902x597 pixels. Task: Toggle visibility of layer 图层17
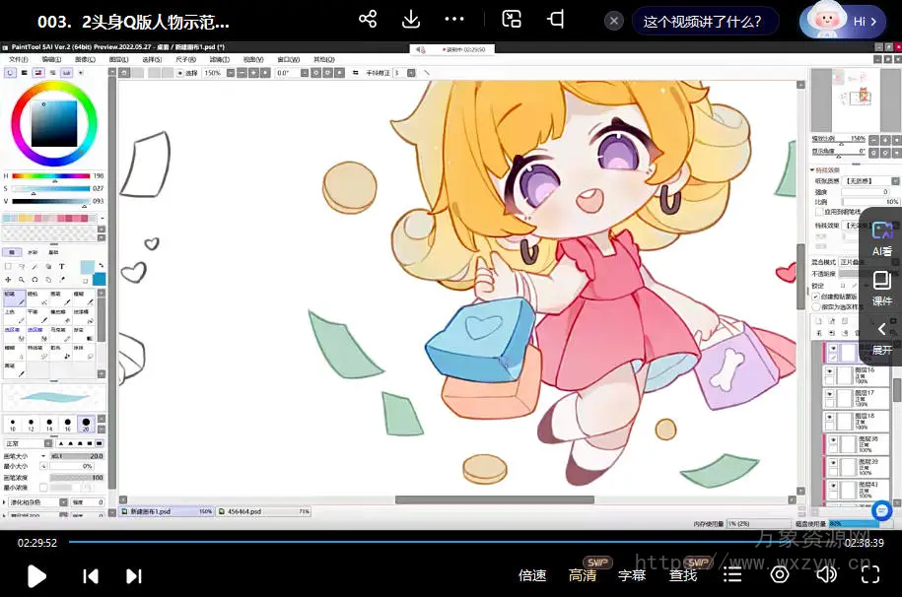coord(830,397)
